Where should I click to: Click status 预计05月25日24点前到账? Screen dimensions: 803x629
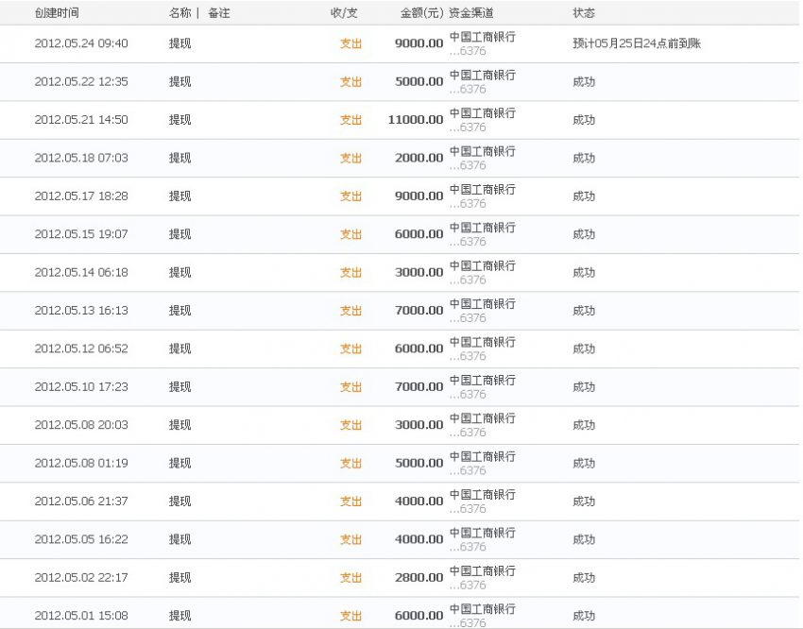(x=637, y=43)
